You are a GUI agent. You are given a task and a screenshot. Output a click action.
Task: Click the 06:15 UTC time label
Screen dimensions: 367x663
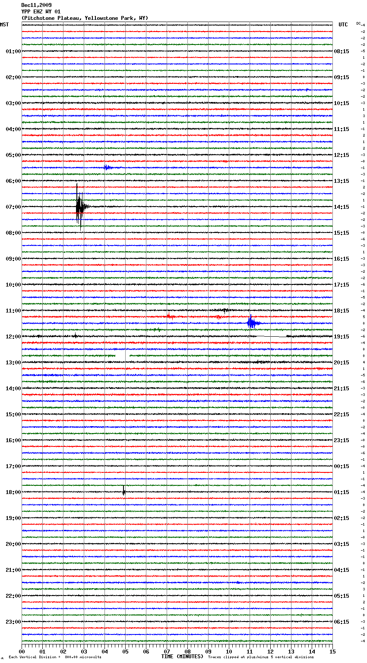click(342, 622)
